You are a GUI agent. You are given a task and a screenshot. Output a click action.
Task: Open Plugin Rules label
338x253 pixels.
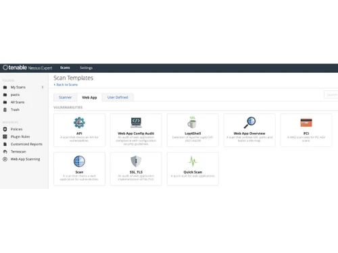click(x=20, y=136)
